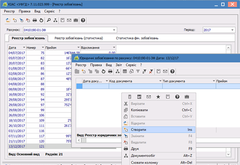240x165 pixels.
Task: Click the horizontal scroll left arrow in legal obligations window
Action: [79, 140]
